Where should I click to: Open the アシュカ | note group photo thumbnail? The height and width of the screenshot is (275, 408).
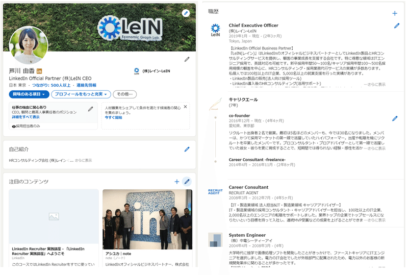(147, 219)
